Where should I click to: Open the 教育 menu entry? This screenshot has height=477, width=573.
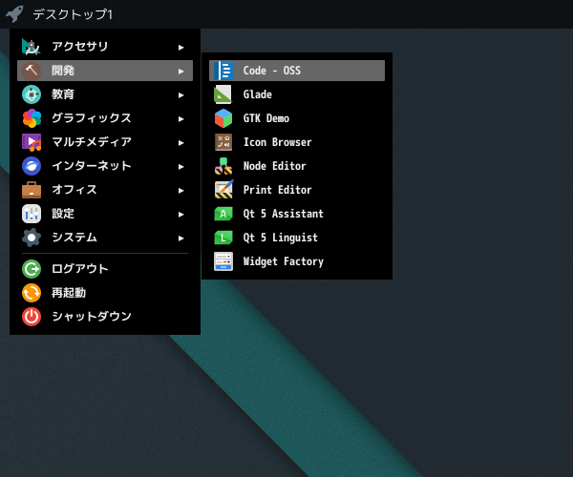click(x=105, y=94)
